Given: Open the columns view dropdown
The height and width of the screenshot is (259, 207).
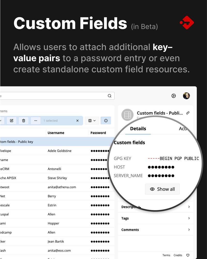Looking at the screenshot, I should [92, 121].
